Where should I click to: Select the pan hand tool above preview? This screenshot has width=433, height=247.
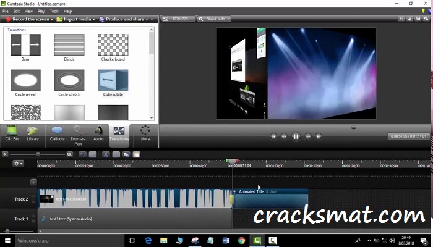pos(409,19)
